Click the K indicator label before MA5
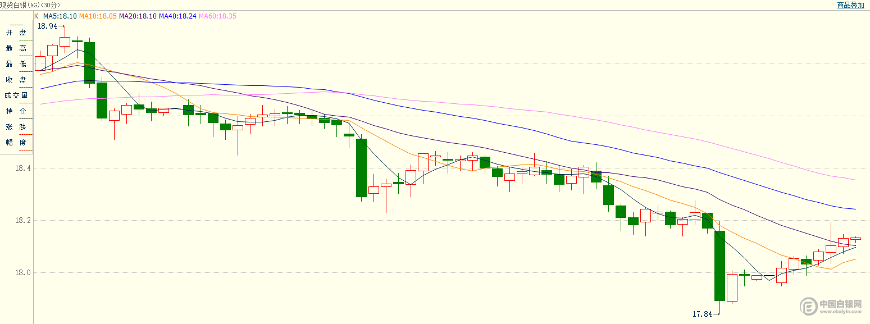The image size is (870, 324). click(x=37, y=16)
